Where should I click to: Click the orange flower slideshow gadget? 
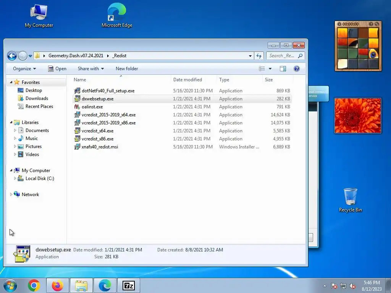tap(357, 116)
